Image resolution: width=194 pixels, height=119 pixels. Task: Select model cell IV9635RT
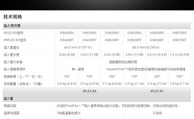[x=135, y=40]
